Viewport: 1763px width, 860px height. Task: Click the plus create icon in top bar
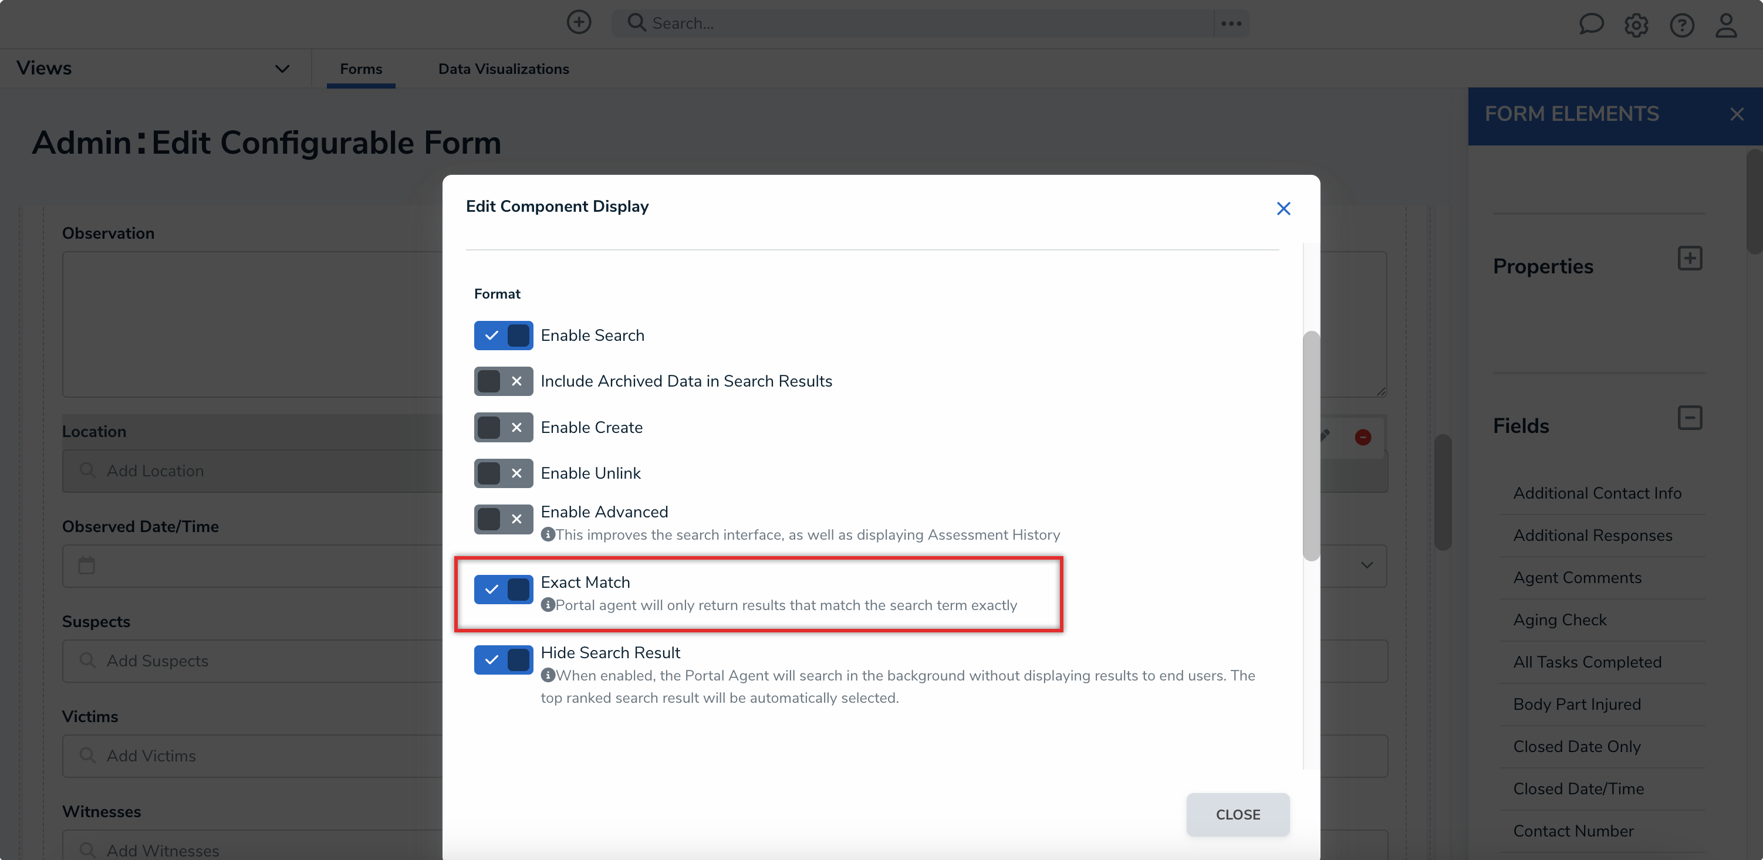tap(578, 22)
